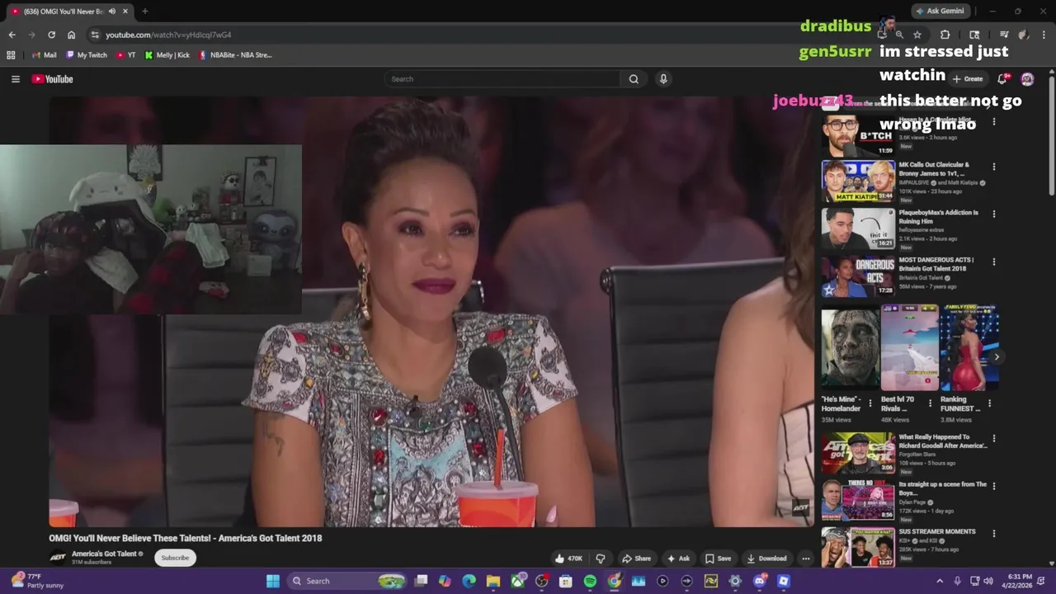
Task: Open MOST DANGEROUS ACTS video thumbnail
Action: [858, 277]
